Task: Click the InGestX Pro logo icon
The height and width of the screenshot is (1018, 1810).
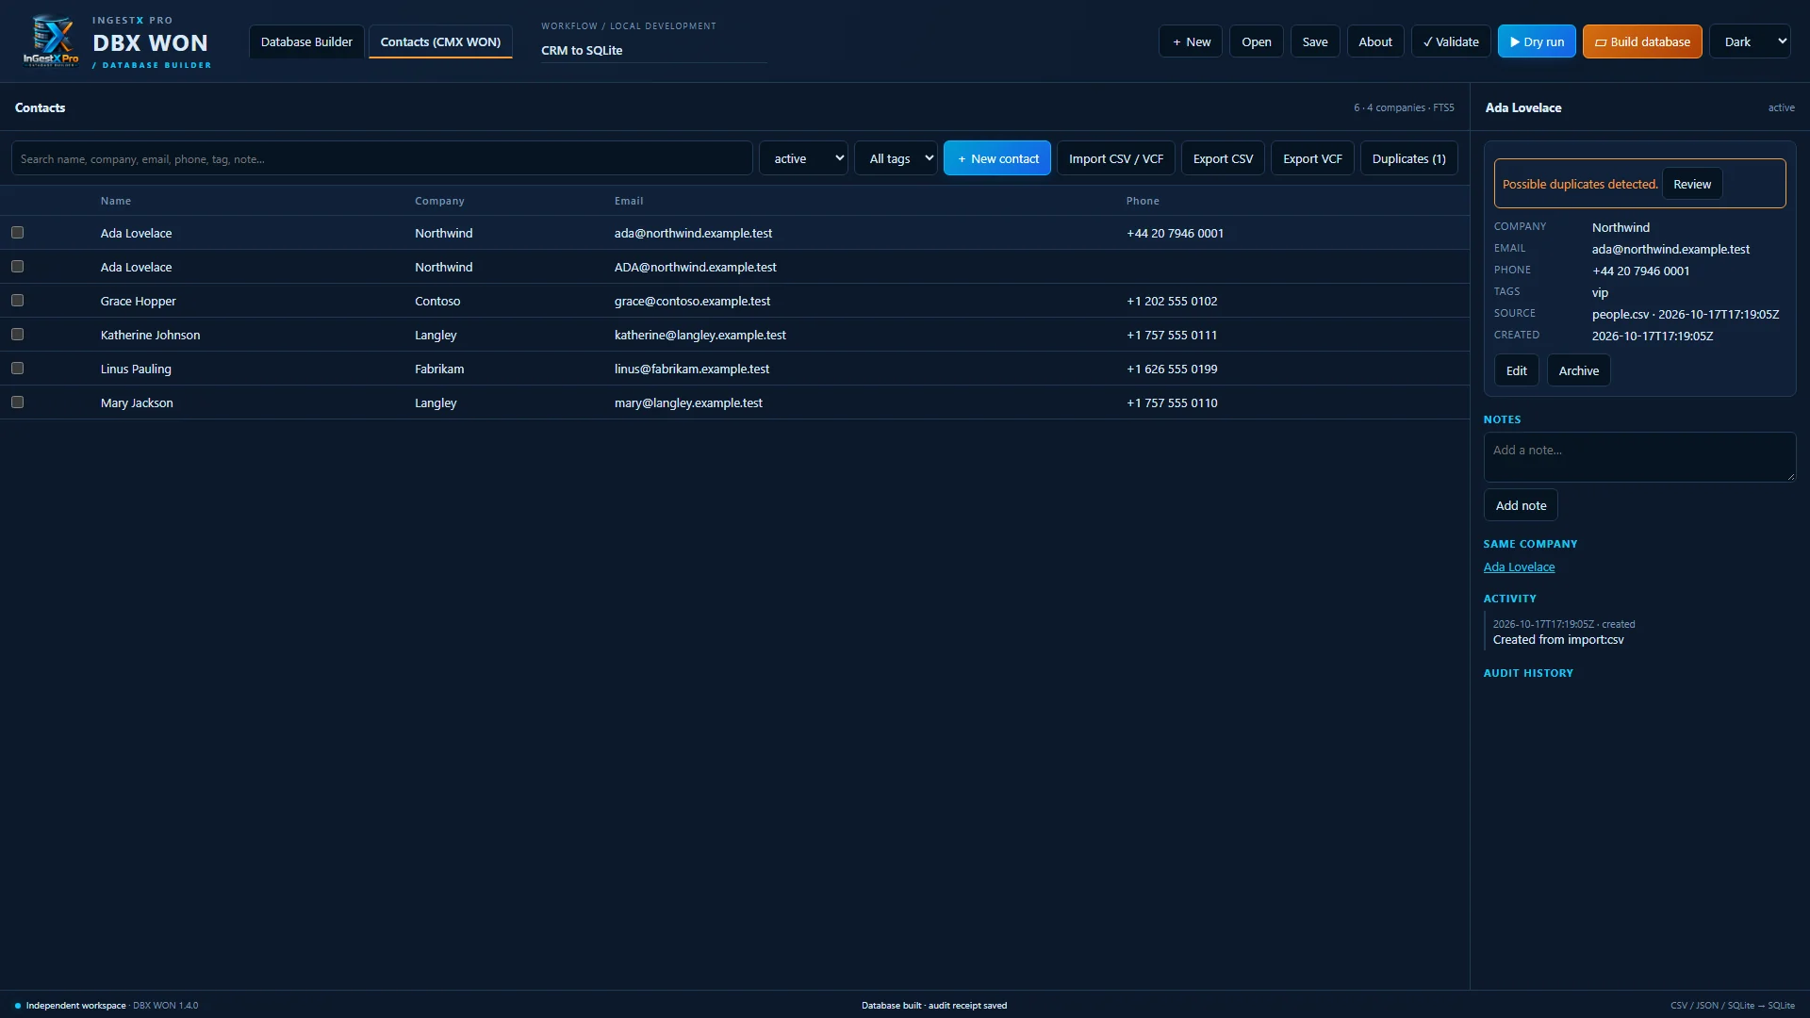Action: click(x=51, y=41)
